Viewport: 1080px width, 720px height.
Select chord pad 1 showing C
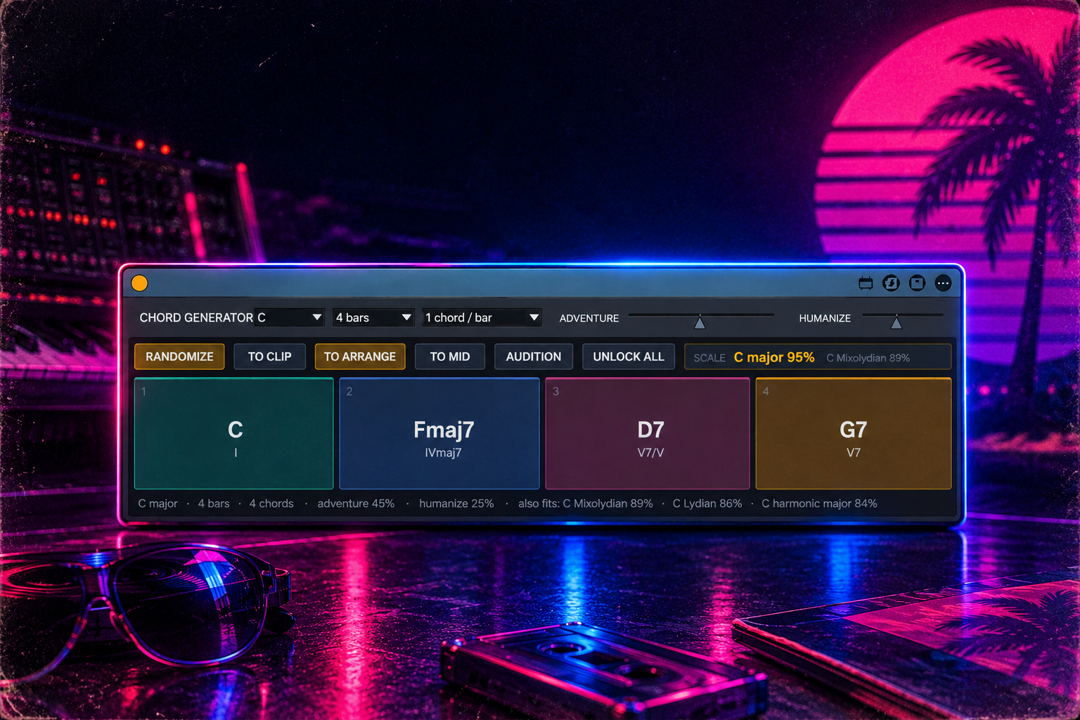point(234,433)
